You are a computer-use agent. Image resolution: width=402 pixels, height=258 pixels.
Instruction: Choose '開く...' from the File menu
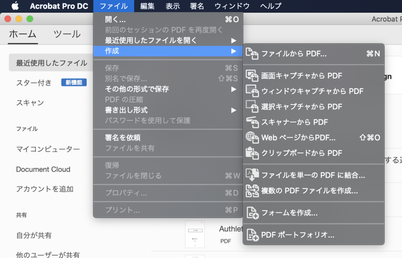pyautogui.click(x=168, y=20)
